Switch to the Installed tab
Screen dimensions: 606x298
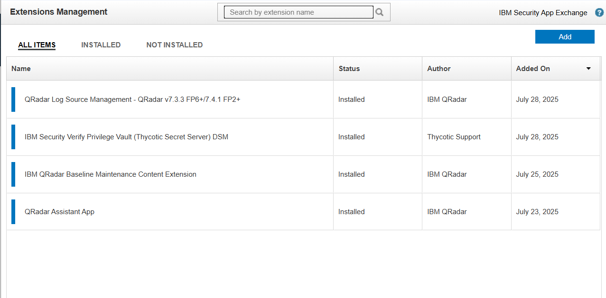(x=101, y=45)
